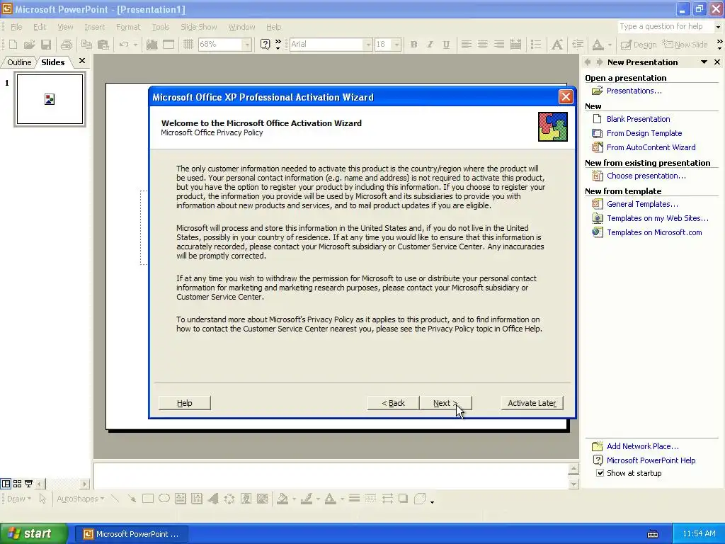Click the Back button in wizard
This screenshot has width=725, height=544.
tap(393, 403)
